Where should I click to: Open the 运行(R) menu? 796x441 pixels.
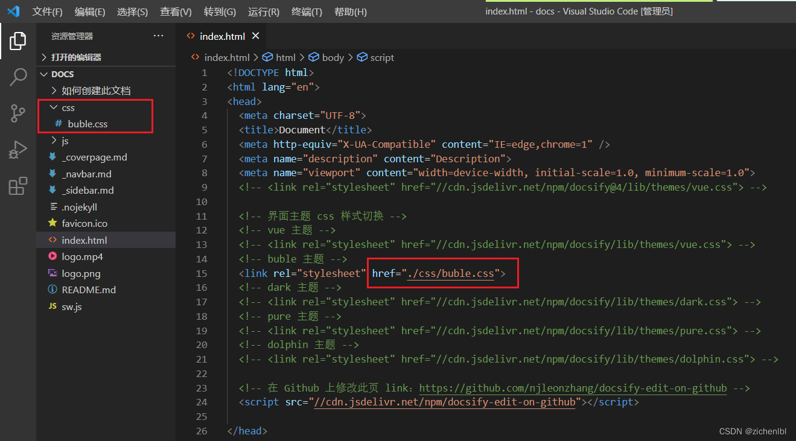tap(264, 11)
